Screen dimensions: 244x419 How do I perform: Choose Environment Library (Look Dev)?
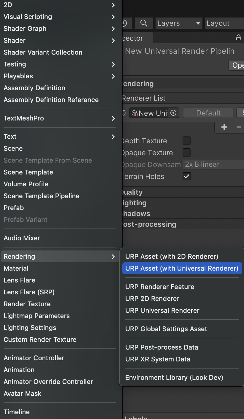pyautogui.click(x=174, y=377)
